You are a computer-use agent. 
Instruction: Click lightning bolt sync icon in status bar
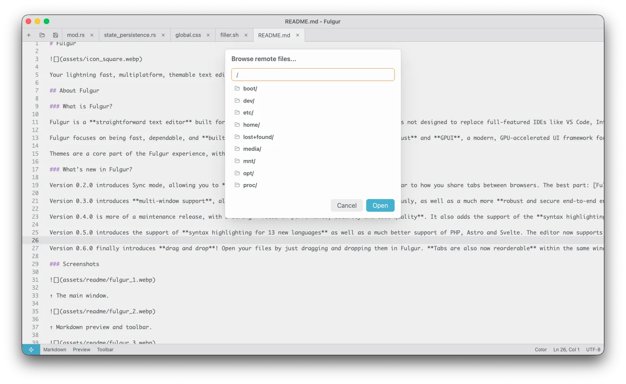[31, 350]
